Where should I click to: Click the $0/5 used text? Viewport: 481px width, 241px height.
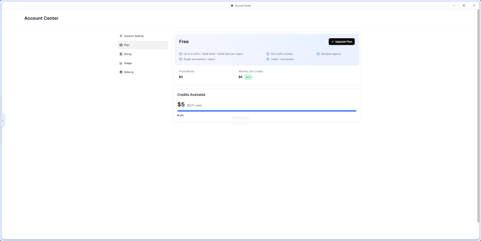pyautogui.click(x=195, y=105)
